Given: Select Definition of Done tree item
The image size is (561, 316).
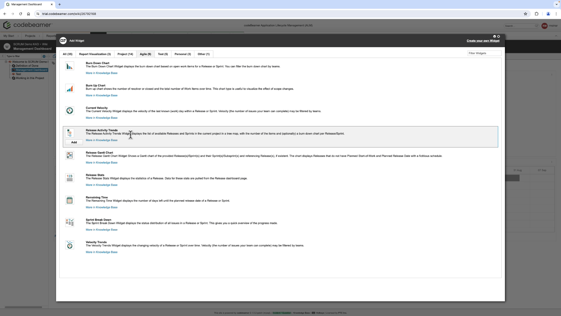Looking at the screenshot, I should pos(27,66).
